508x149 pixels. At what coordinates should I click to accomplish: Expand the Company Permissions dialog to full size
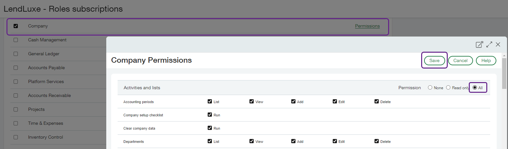point(489,45)
